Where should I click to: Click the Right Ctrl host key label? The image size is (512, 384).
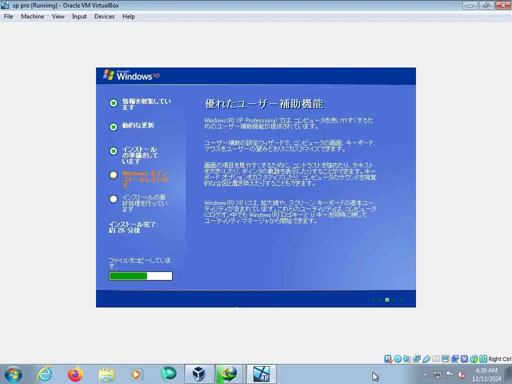[499, 359]
